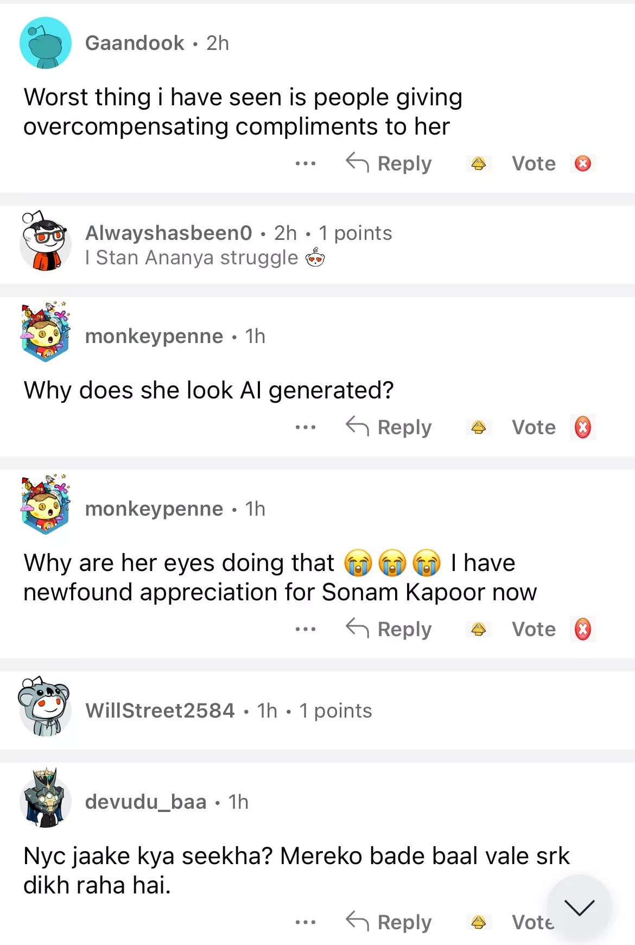Viewport: 635px width, 945px height.
Task: Upvote the Sonam Kapoor comment
Action: [478, 629]
